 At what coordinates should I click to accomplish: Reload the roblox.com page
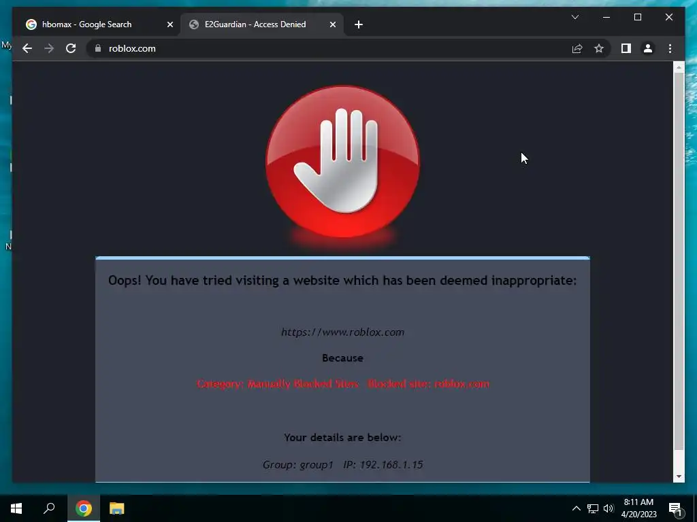coord(71,48)
